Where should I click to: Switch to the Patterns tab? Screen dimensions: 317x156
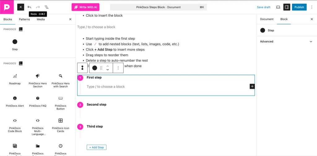(x=24, y=19)
